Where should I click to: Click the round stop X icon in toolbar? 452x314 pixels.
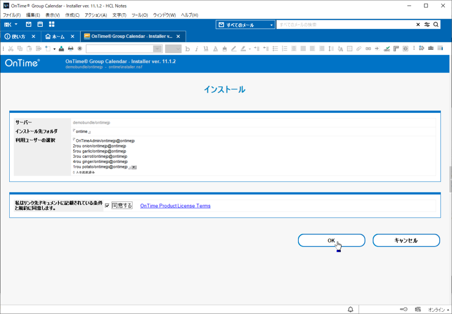coord(80,48)
